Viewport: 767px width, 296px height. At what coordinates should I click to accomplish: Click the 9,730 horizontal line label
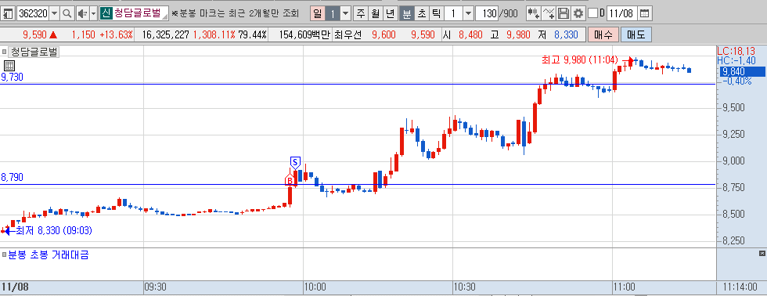[x=13, y=77]
